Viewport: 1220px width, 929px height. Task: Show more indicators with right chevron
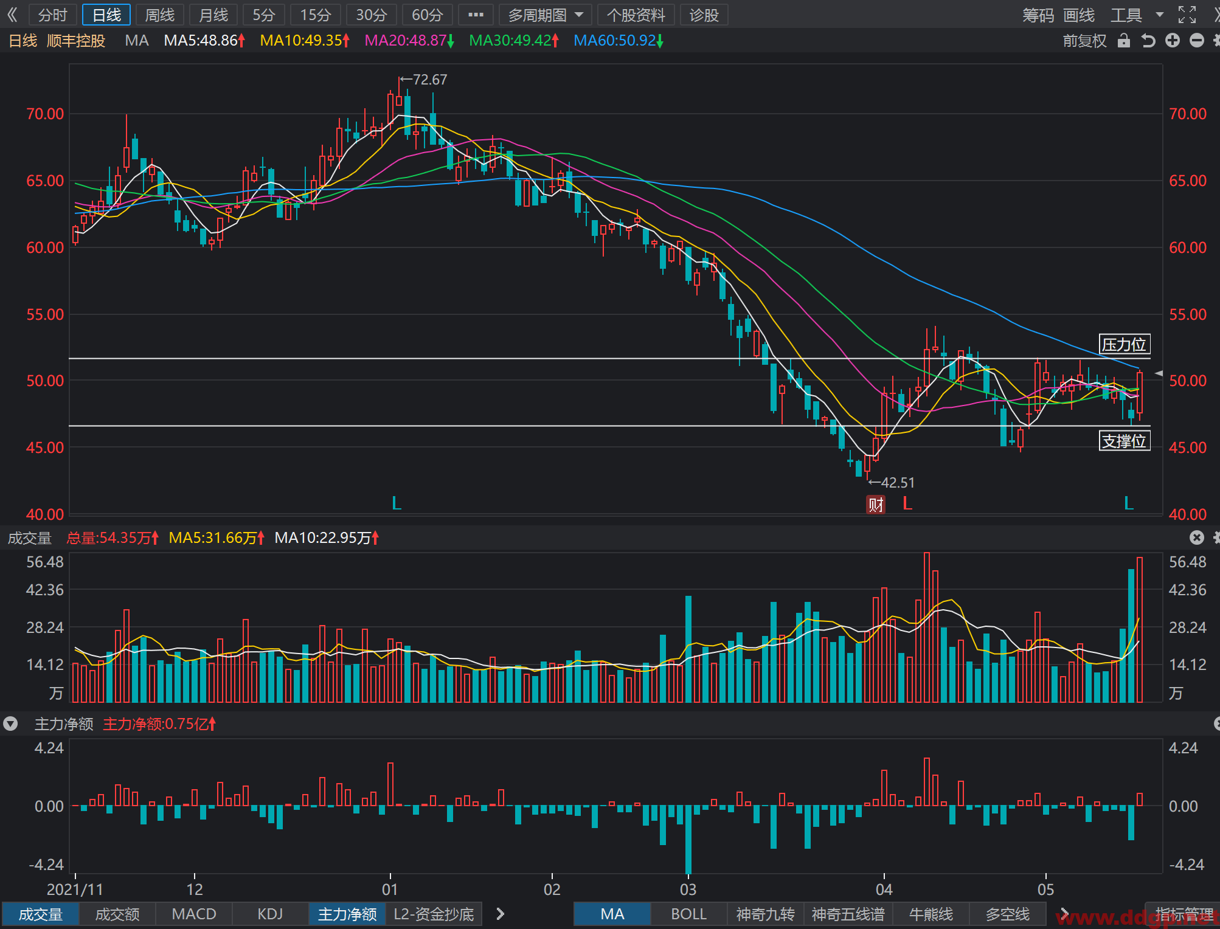(x=500, y=914)
